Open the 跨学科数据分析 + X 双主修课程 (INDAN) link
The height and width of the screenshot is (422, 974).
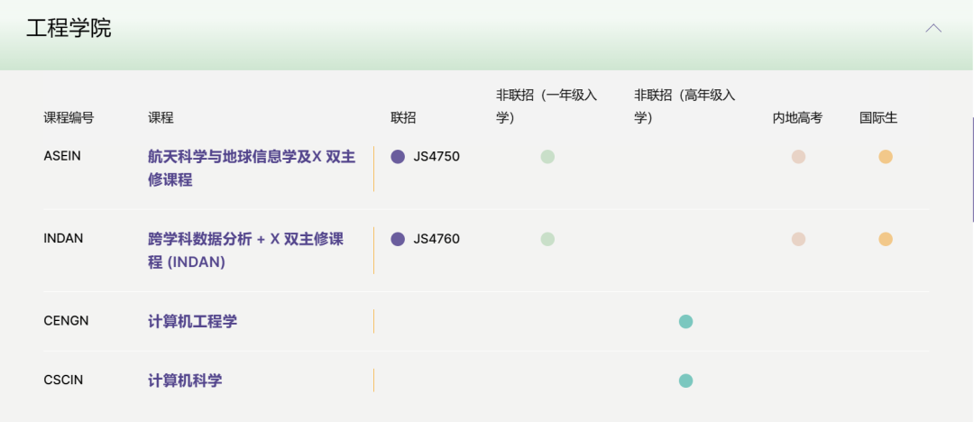pyautogui.click(x=246, y=251)
